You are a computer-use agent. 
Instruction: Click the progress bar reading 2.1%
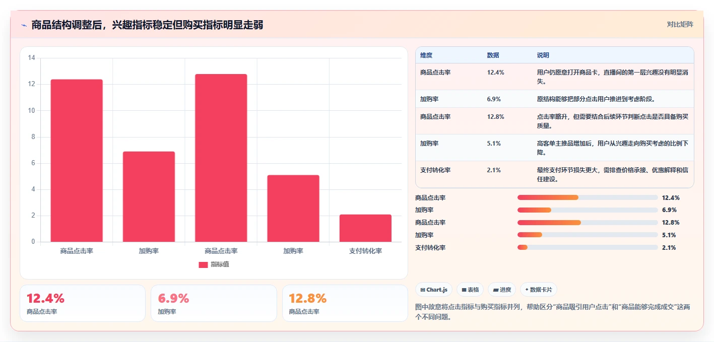coord(588,247)
